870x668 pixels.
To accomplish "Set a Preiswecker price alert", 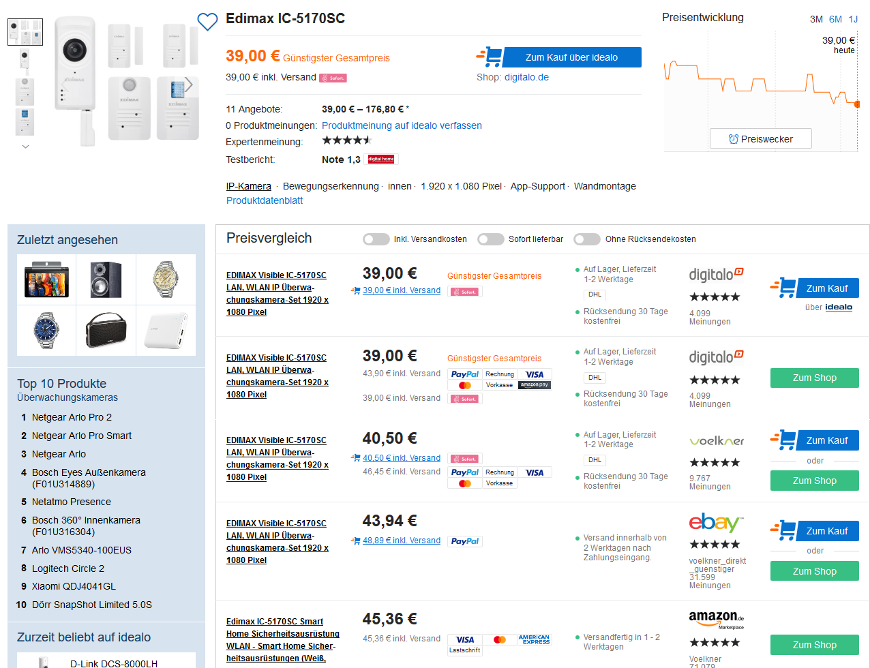I will coord(760,139).
